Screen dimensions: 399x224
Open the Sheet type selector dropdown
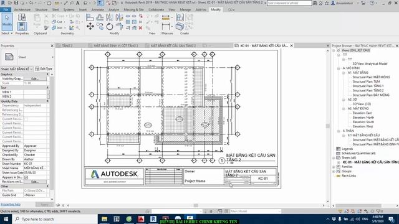tap(52, 57)
